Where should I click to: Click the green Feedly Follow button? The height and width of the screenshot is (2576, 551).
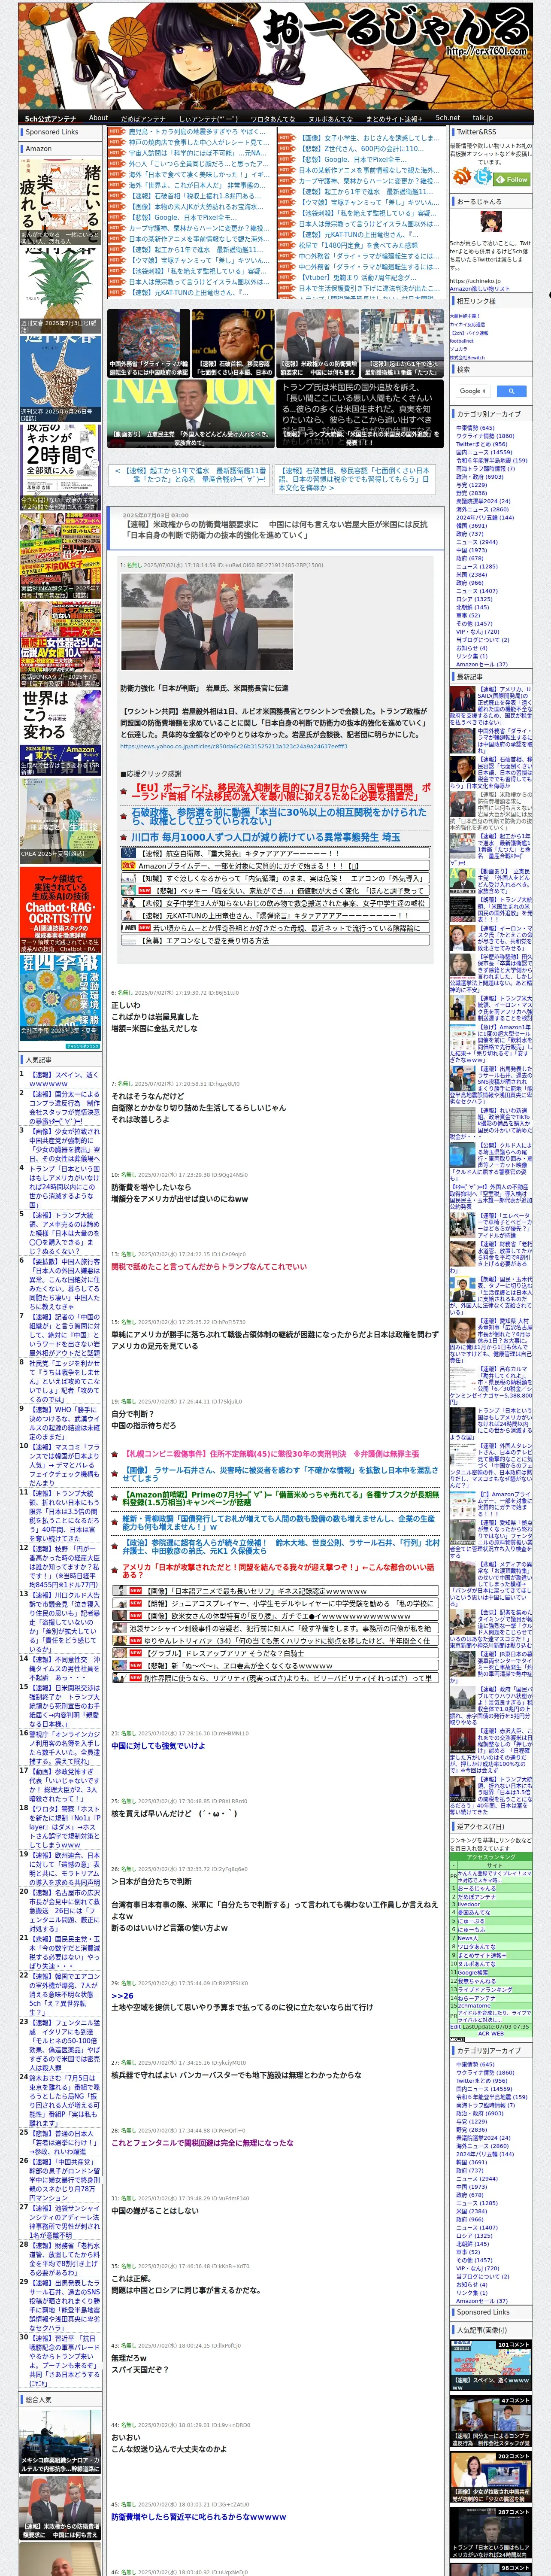point(512,179)
